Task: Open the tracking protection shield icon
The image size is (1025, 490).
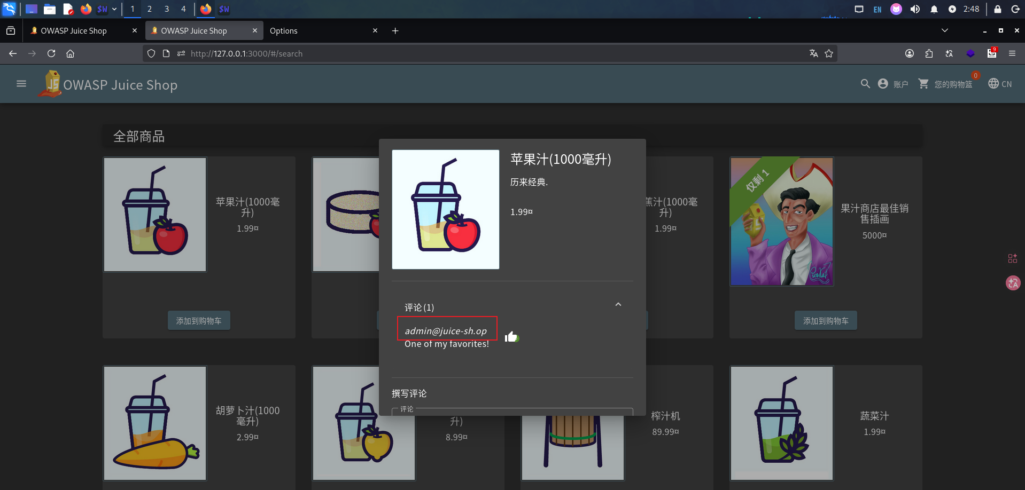Action: pyautogui.click(x=151, y=53)
